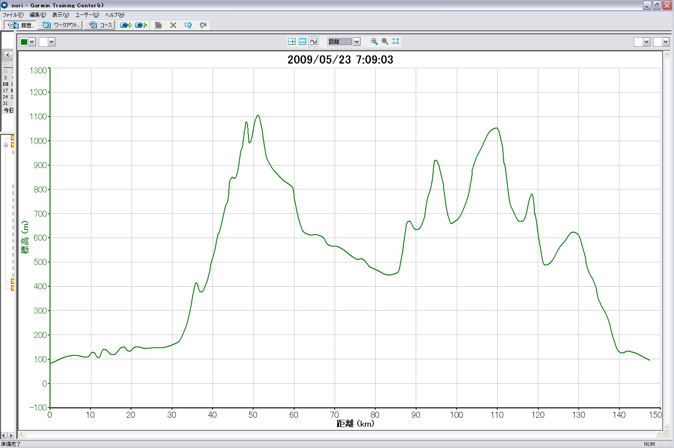This screenshot has height=448, width=674.
Task: Open the 編集(E) menu
Action: 38,15
